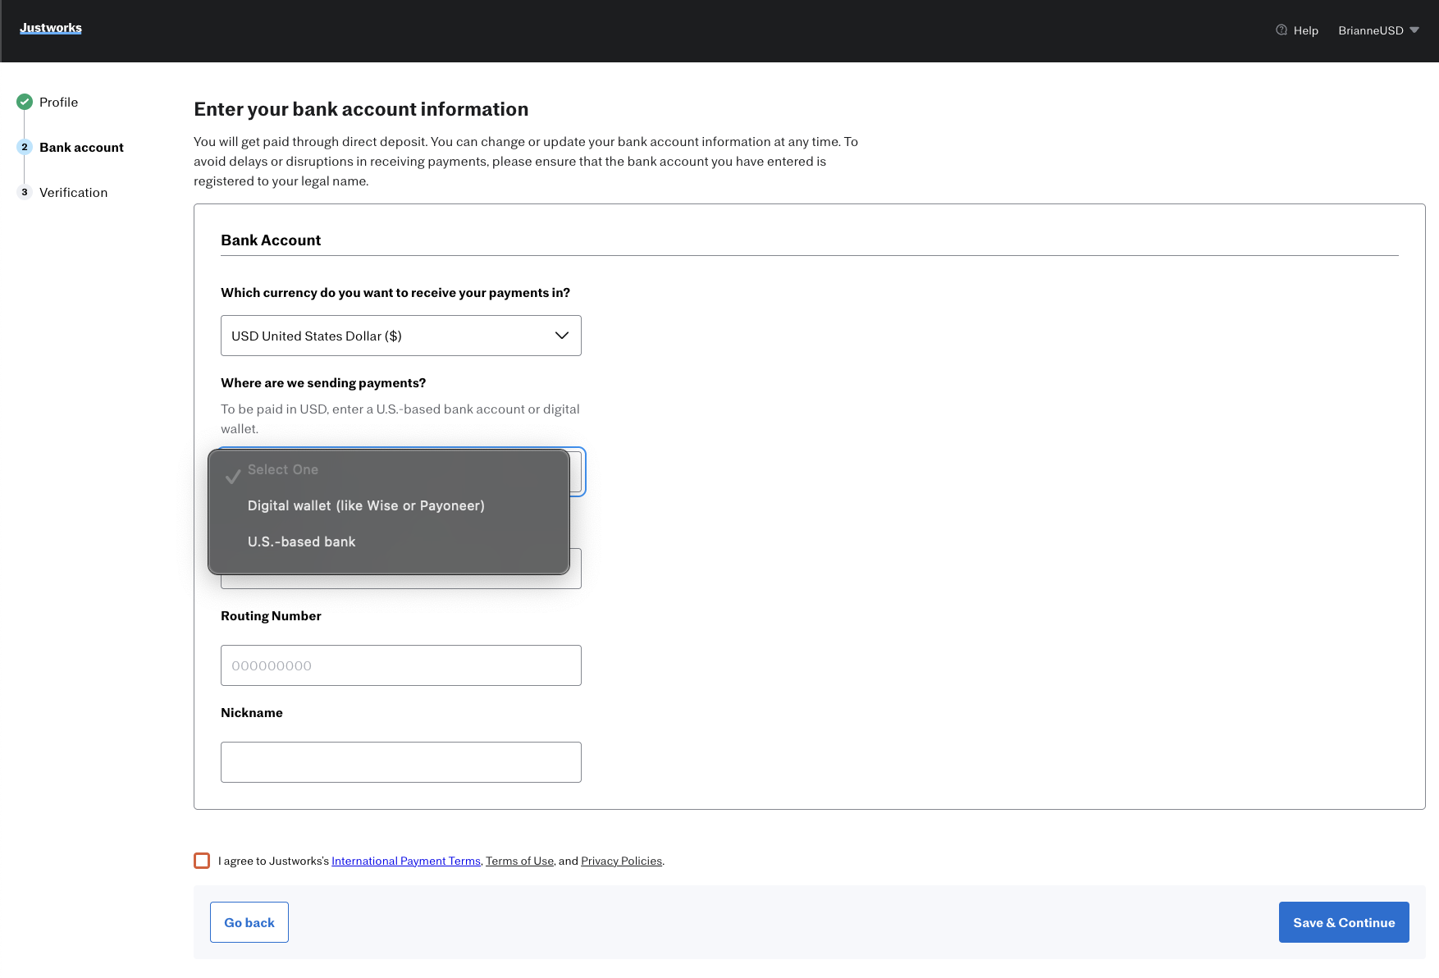This screenshot has height=978, width=1439.
Task: Open International Payment Terms link
Action: click(x=405, y=861)
